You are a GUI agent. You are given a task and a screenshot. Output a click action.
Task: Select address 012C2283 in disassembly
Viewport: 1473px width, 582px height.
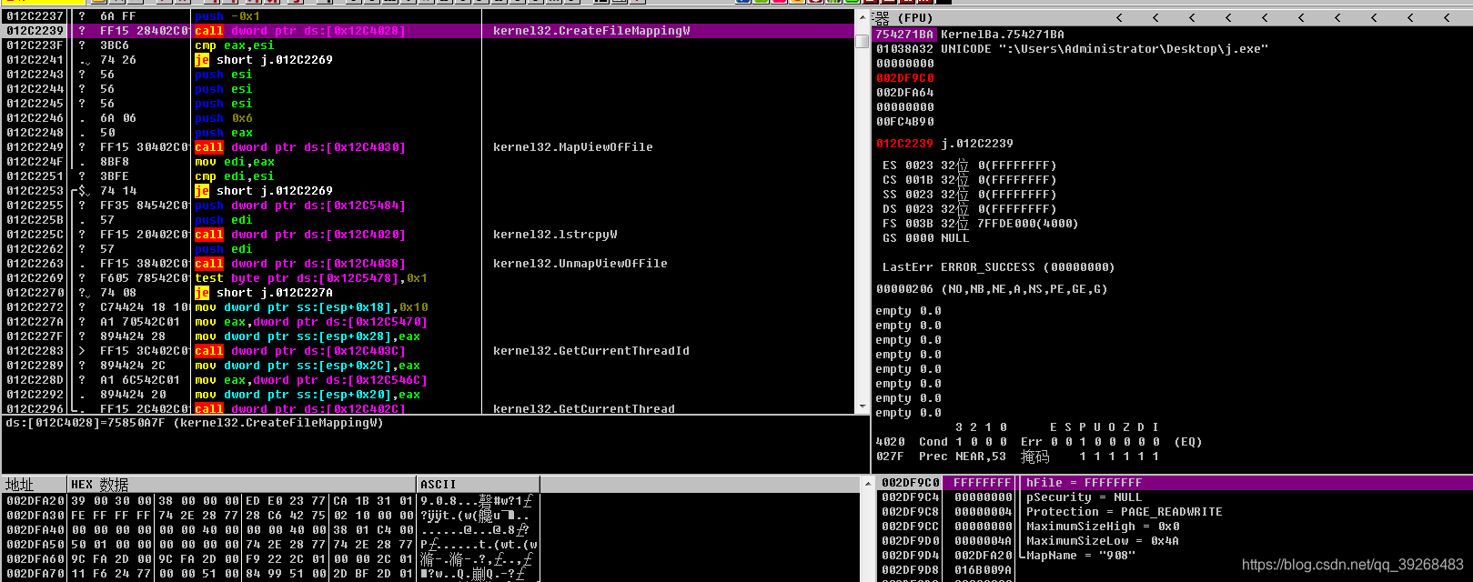[35, 351]
